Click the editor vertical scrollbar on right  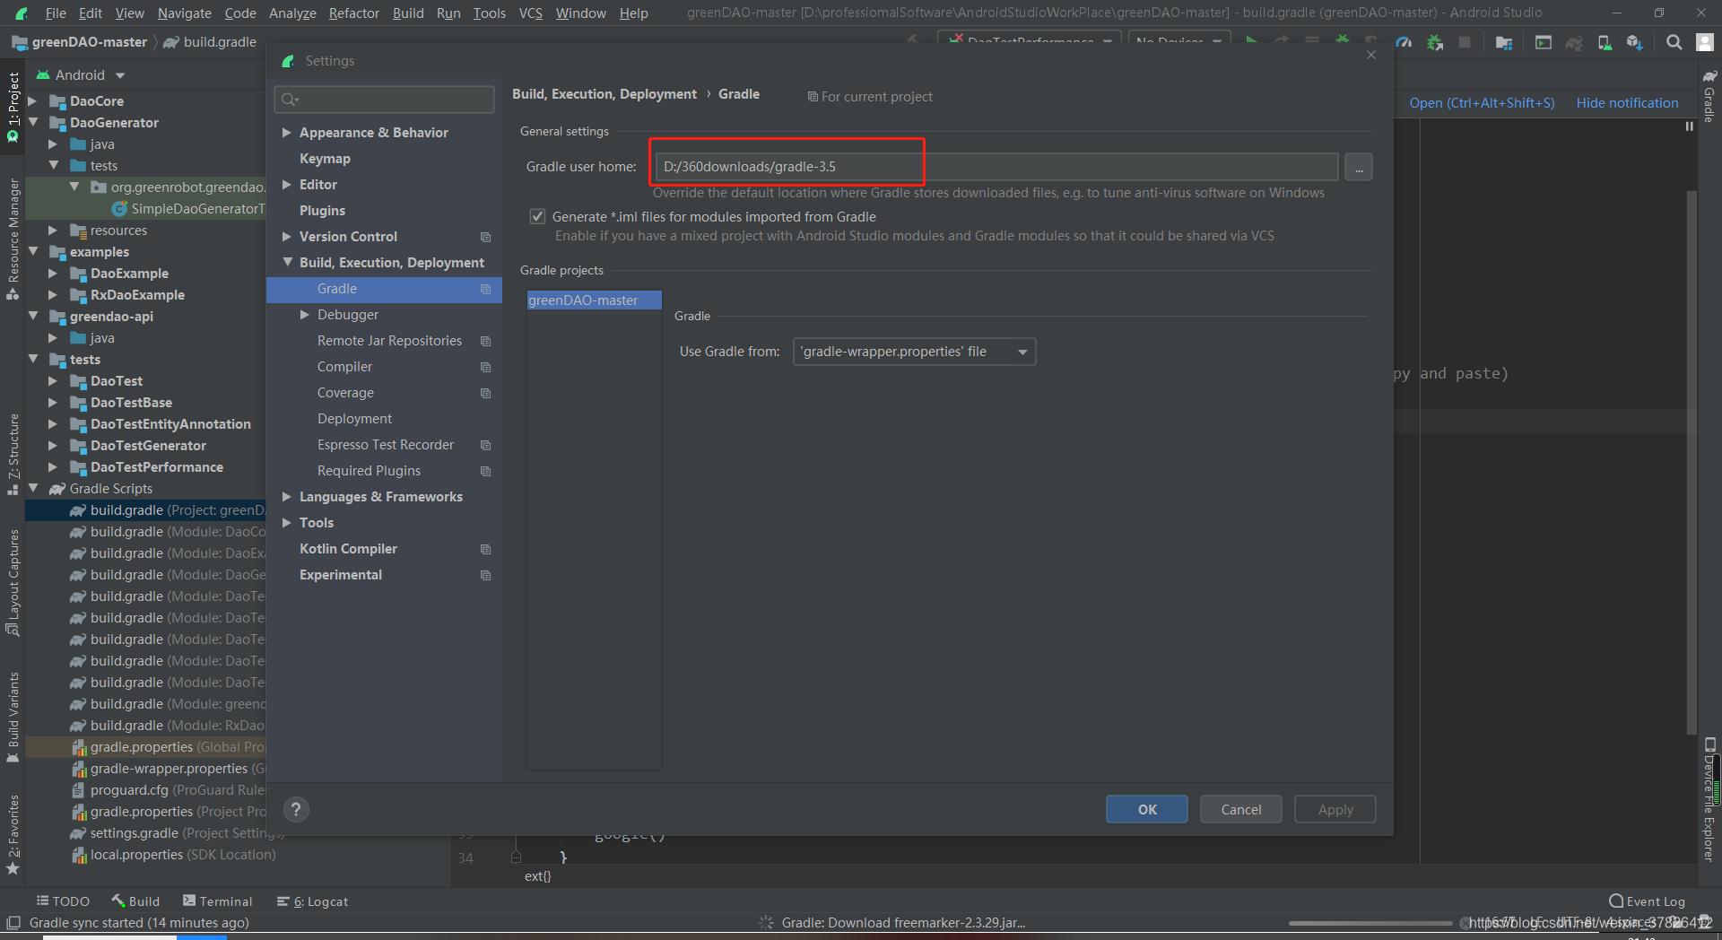(1692, 462)
